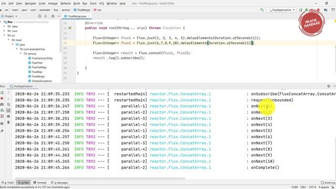Click the camera Dump Threads icon
The height and width of the screenshot is (189, 336).
[x=2, y=104]
